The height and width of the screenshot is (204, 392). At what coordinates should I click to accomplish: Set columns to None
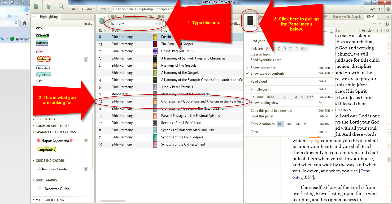271,97
